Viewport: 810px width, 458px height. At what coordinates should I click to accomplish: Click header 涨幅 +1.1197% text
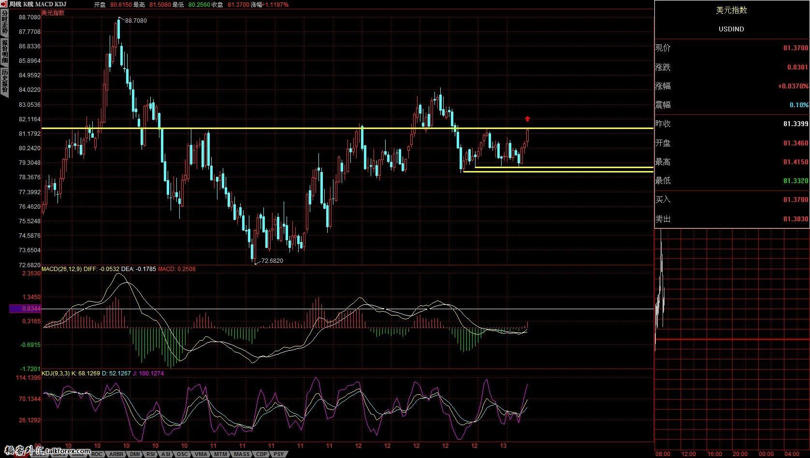tap(270, 4)
